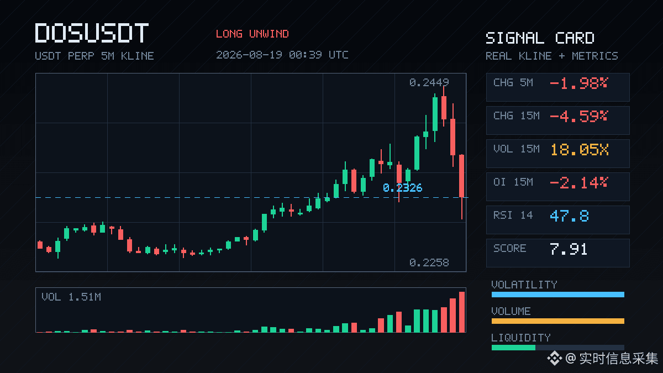Image resolution: width=663 pixels, height=373 pixels.
Task: Click the 0.2326 current price label
Action: pos(402,188)
